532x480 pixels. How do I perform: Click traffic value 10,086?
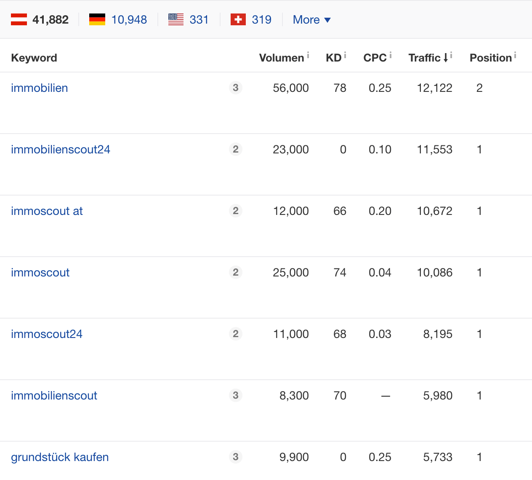tap(435, 273)
